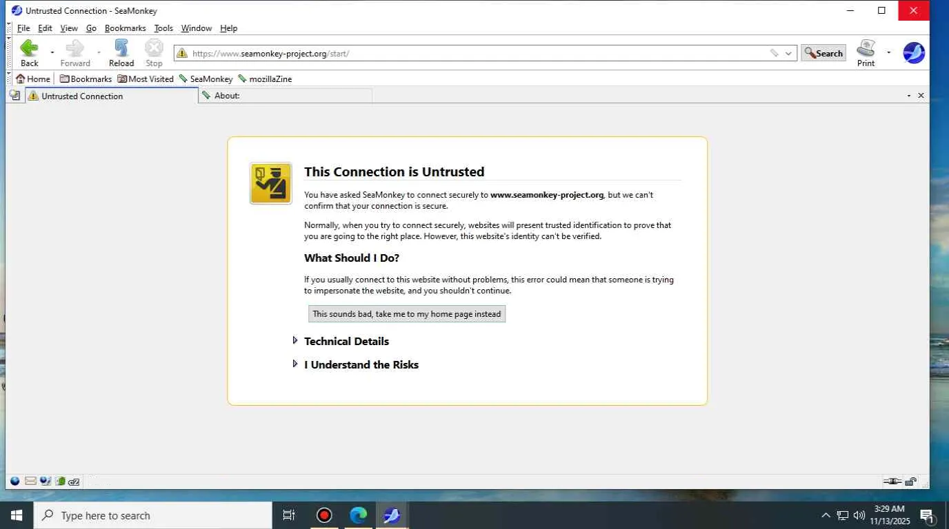This screenshot has width=949, height=529.
Task: Click the new tab icon left of the tabs
Action: pos(14,96)
